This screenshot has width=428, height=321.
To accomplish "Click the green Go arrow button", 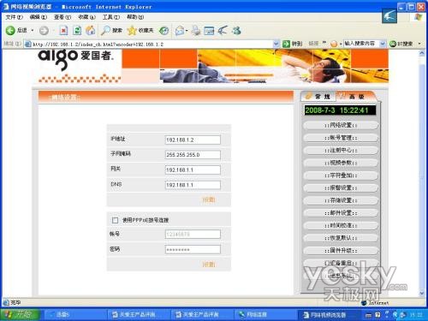I will coord(286,44).
